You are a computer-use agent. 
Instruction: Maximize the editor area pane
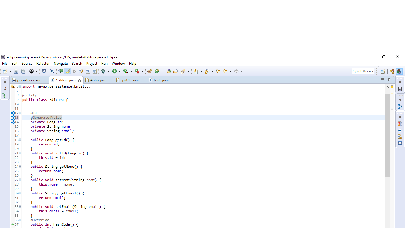click(389, 80)
